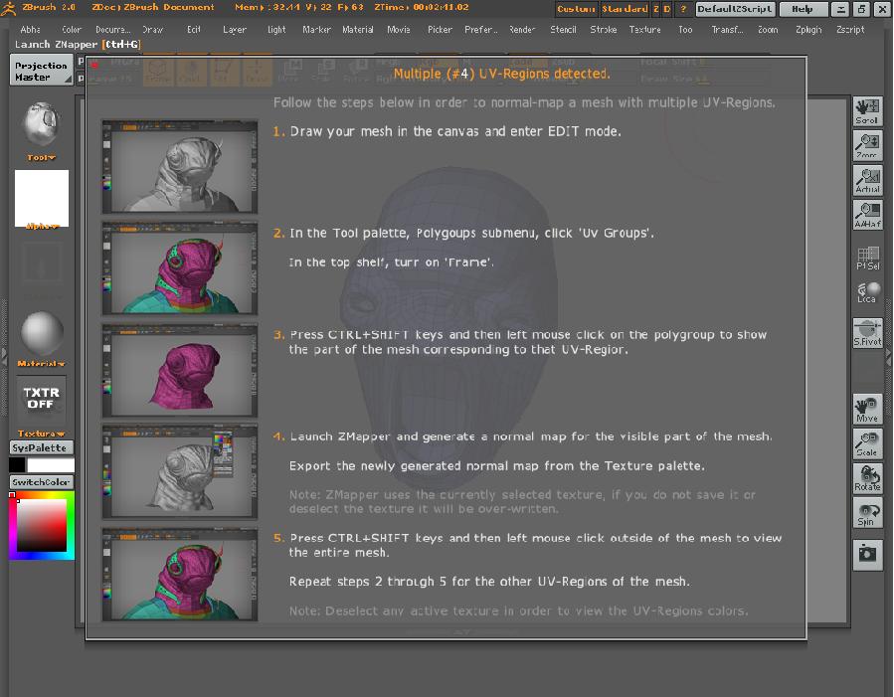Image resolution: width=894 pixels, height=697 pixels.
Task: Click the Zoom canvas icon
Action: tap(867, 146)
